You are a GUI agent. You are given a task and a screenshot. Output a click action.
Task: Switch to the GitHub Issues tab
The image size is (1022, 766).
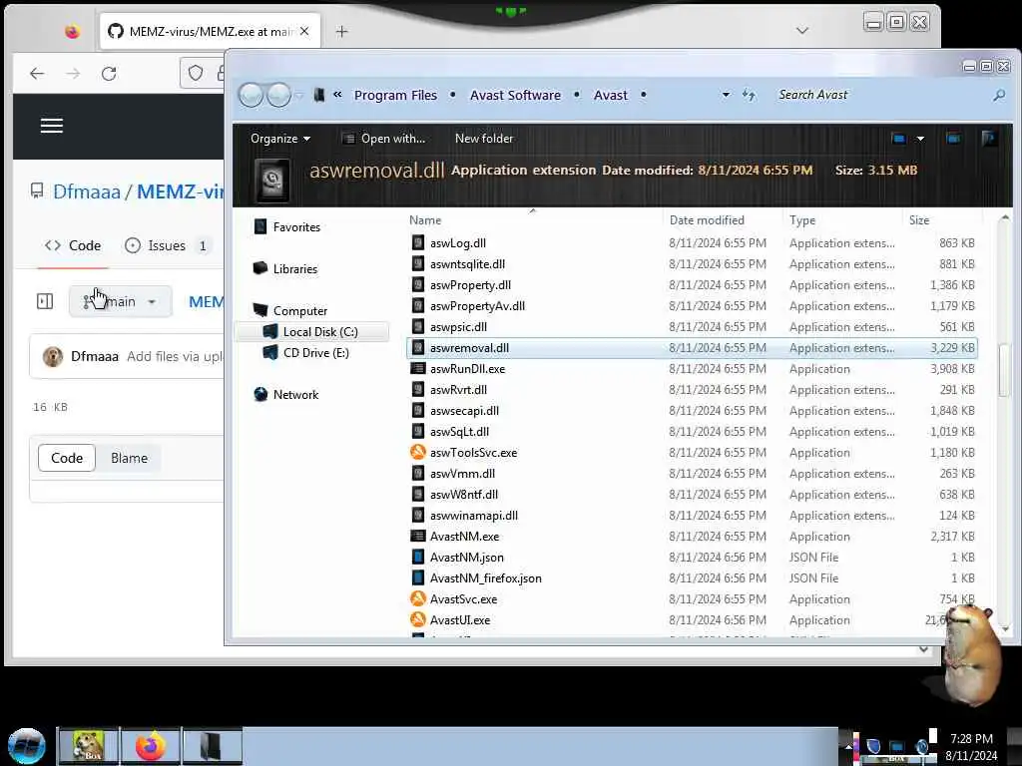click(167, 245)
